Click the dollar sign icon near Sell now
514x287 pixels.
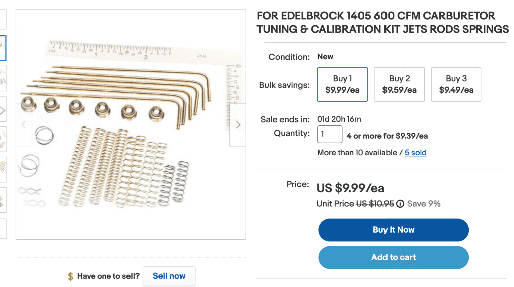click(71, 276)
